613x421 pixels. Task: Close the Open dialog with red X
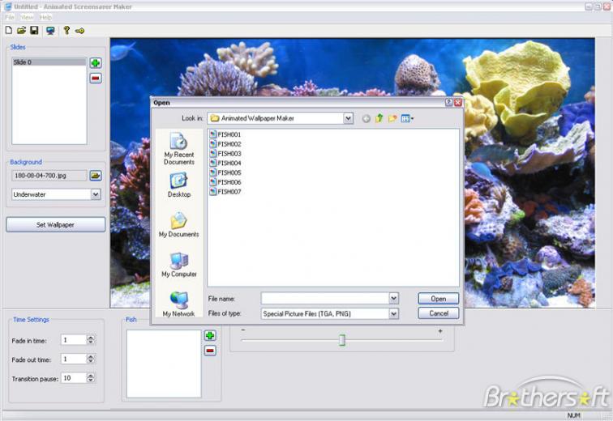pyautogui.click(x=458, y=102)
